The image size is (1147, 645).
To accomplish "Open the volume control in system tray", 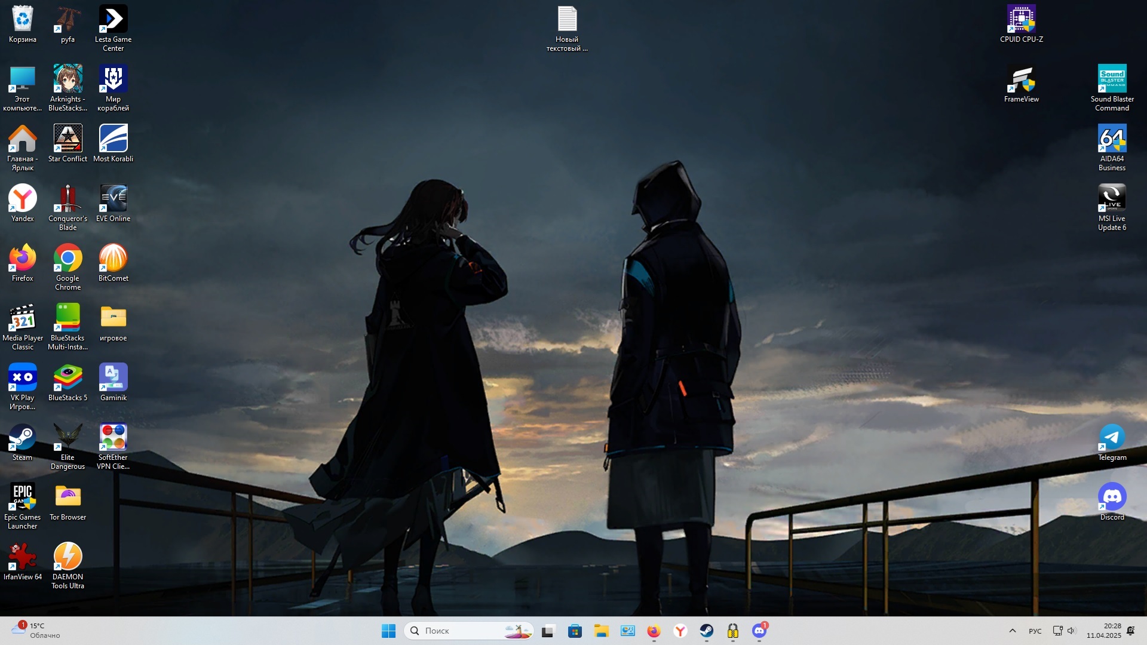I will [1071, 631].
